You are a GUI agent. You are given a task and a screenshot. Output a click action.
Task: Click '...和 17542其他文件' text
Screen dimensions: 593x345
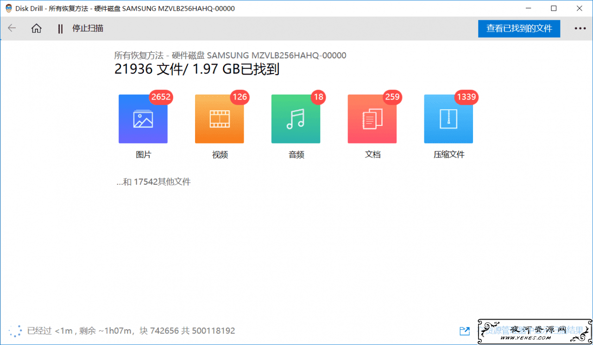153,182
